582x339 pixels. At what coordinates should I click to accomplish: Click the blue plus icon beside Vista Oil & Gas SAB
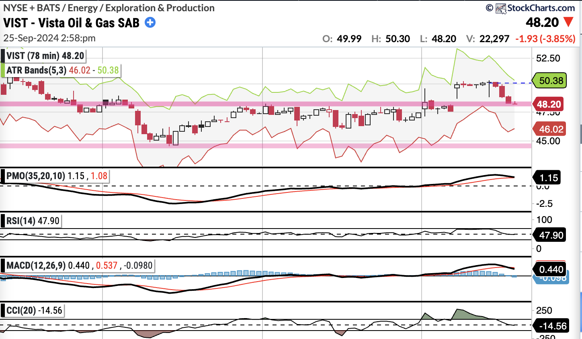coord(150,22)
